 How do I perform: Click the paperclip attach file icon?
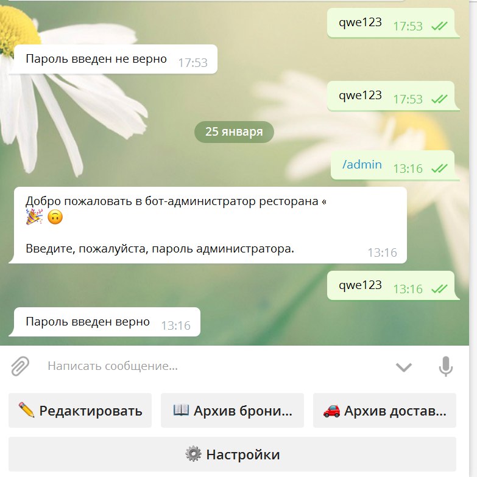point(20,366)
